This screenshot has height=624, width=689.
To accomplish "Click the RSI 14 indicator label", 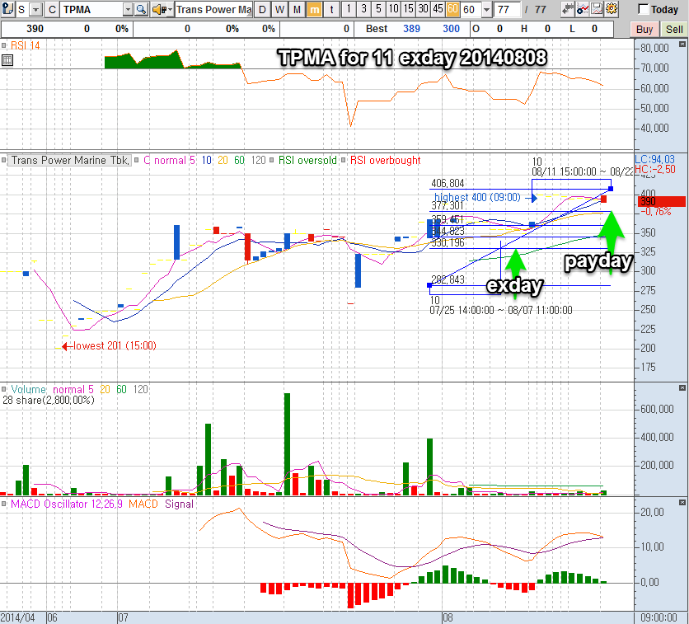I will [25, 45].
